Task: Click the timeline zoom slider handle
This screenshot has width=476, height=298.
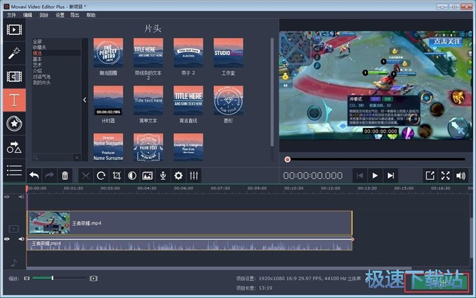Action: click(53, 278)
